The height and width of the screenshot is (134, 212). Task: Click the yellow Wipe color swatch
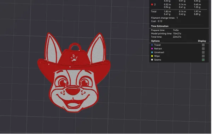[152, 56]
